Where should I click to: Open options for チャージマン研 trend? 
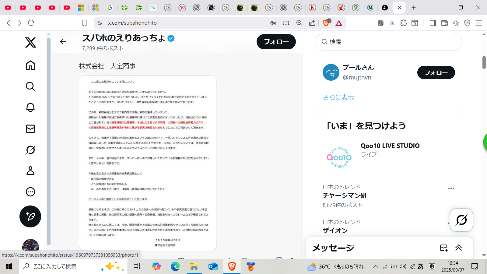click(451, 188)
